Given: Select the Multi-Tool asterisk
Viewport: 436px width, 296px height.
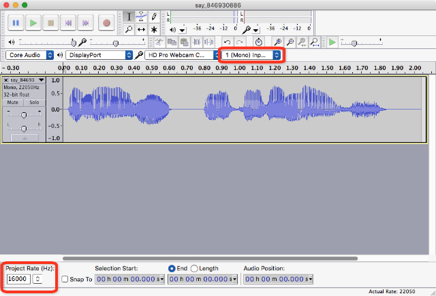Looking at the screenshot, I should [154, 29].
